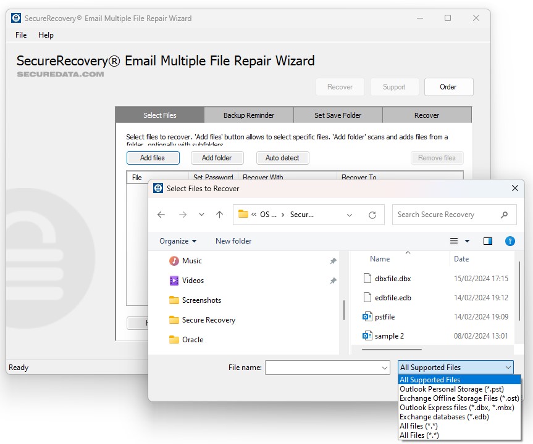Click the Add folder button
The height and width of the screenshot is (444, 533).
point(217,157)
